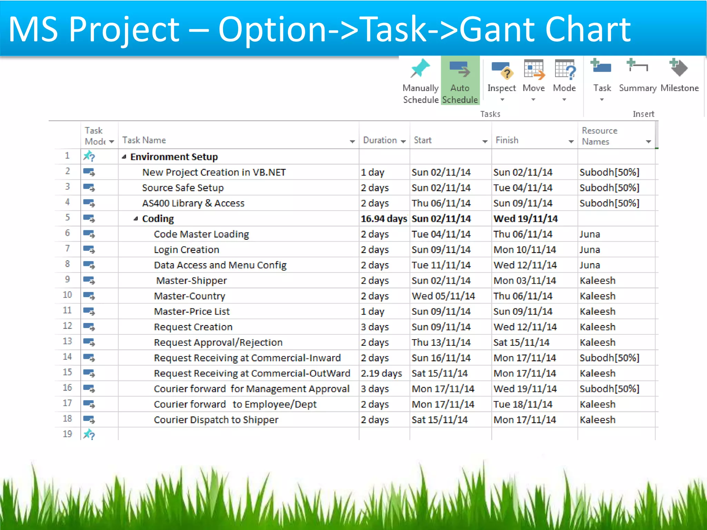Click the Task Name column header
The height and width of the screenshot is (530, 707).
pos(238,135)
